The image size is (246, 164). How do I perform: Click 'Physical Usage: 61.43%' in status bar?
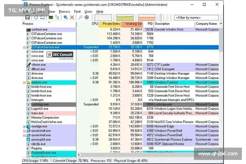(x=131, y=161)
